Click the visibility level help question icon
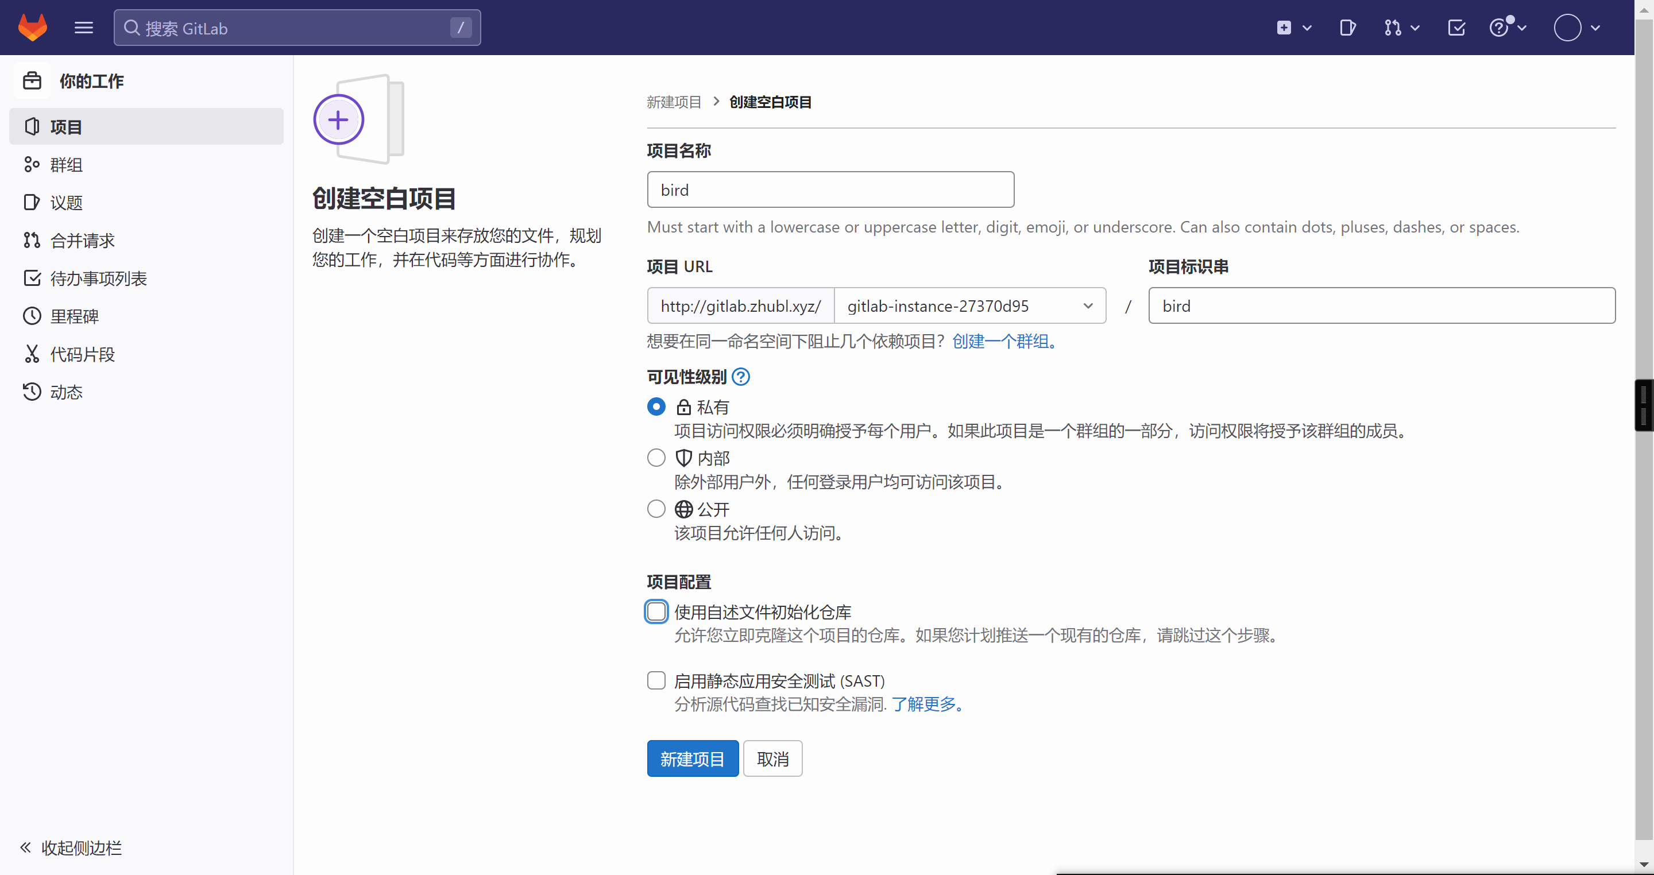The height and width of the screenshot is (875, 1654). 740,377
